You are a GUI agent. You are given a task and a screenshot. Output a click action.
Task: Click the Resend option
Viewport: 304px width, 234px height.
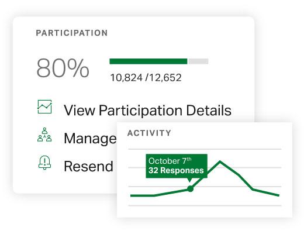[88, 166]
